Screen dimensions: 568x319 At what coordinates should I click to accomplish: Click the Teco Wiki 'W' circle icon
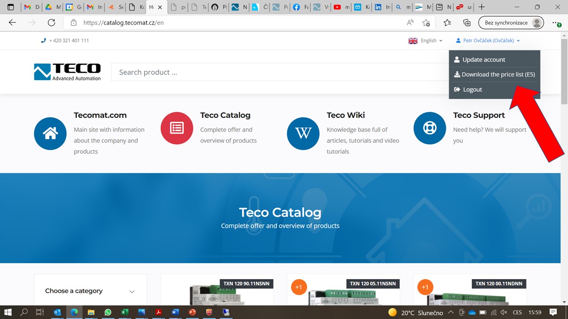[303, 134]
